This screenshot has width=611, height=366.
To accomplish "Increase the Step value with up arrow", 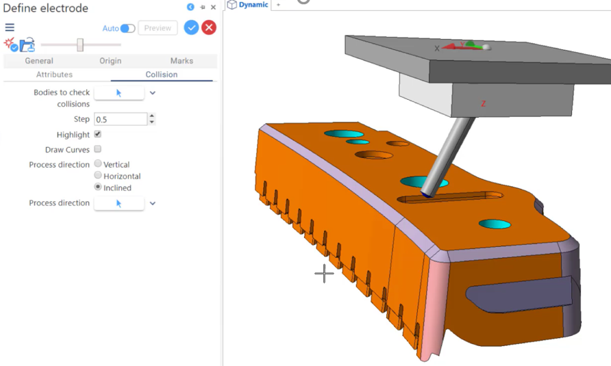I will click(151, 116).
